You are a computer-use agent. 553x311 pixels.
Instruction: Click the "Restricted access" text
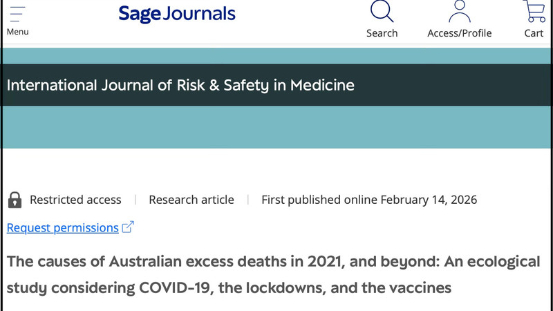(75, 200)
